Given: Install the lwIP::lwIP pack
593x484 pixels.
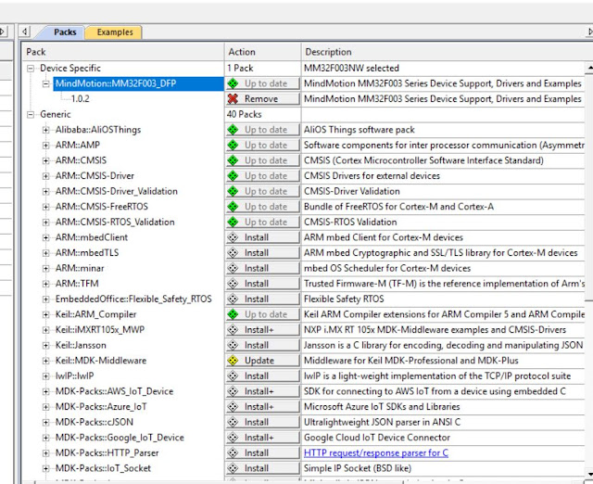Looking at the screenshot, I should coord(262,376).
